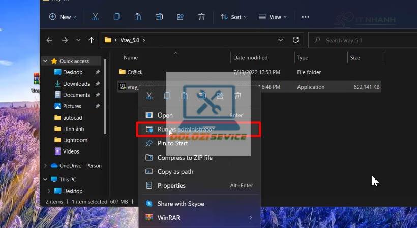417x228 pixels.
Task: Click the Cut scissors icon in the context menu
Action: [149, 96]
